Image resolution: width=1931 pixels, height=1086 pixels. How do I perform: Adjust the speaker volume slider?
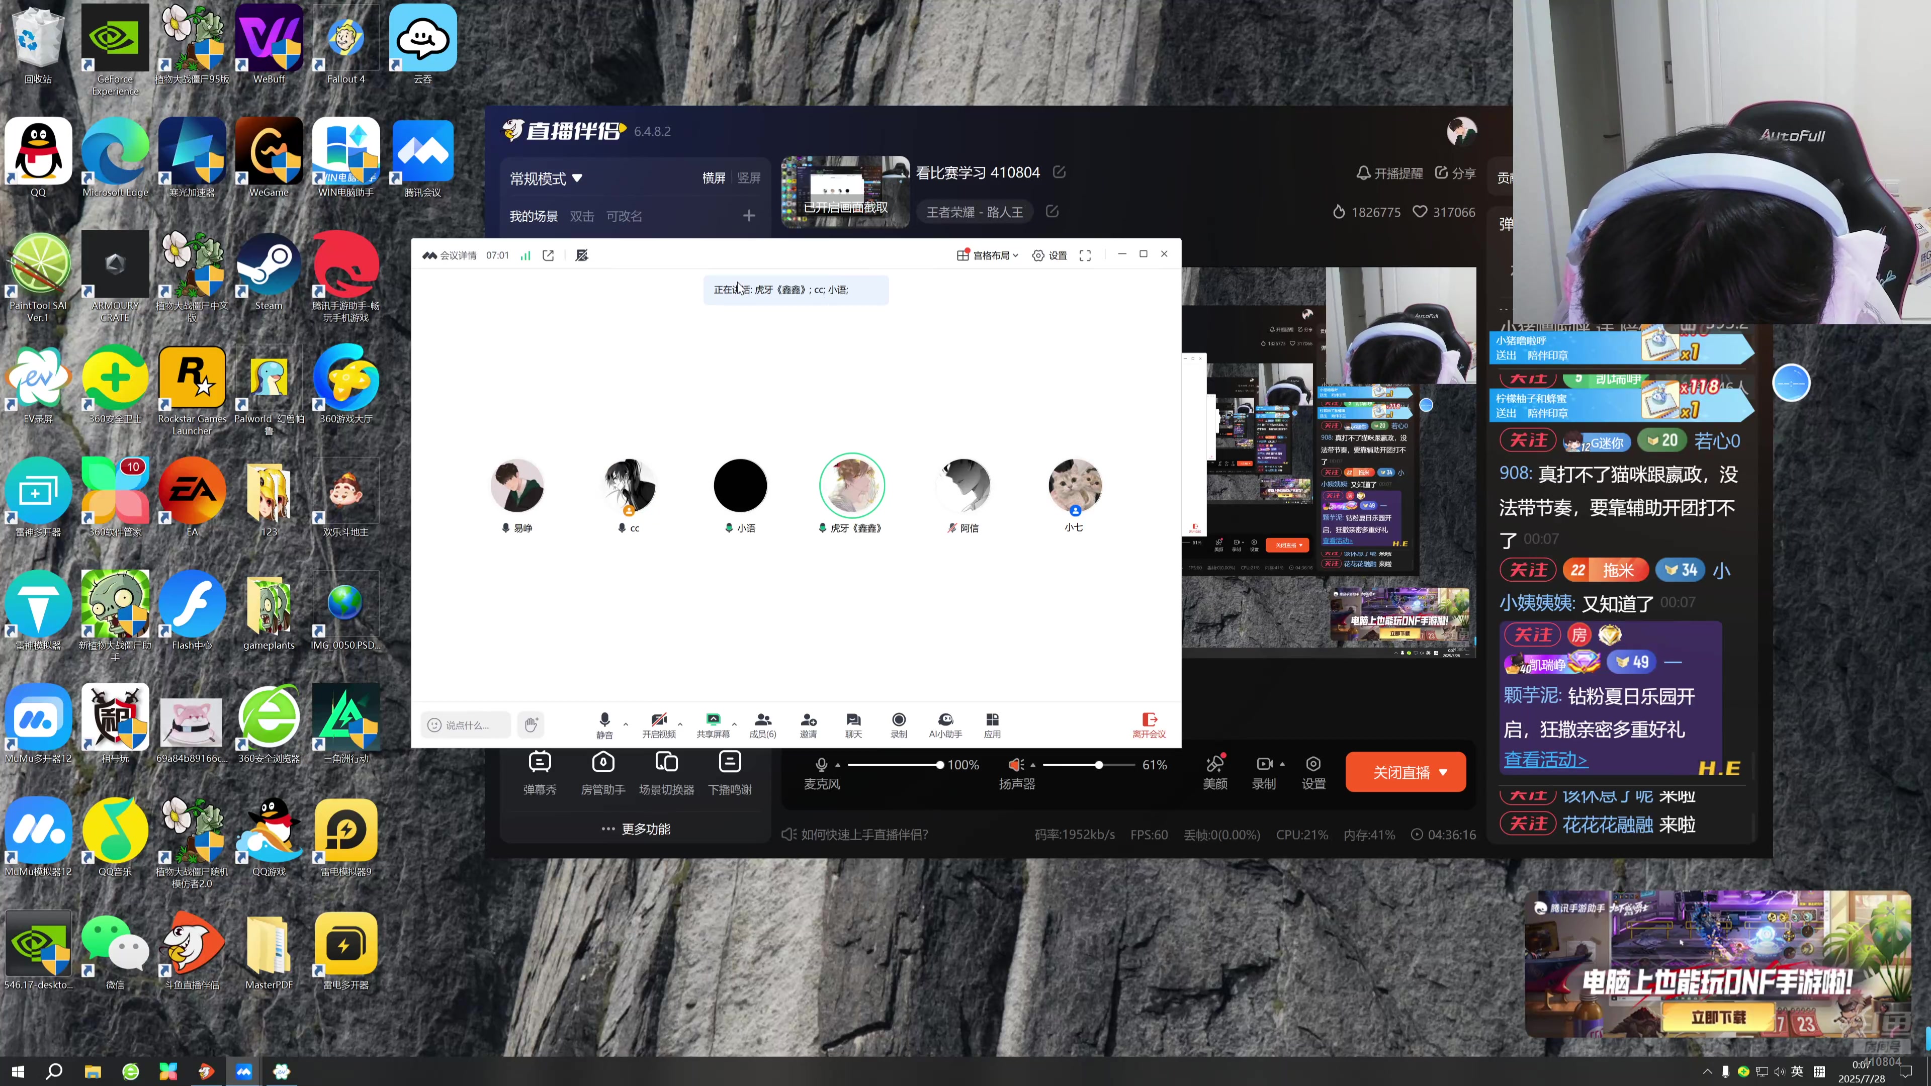[x=1088, y=764]
